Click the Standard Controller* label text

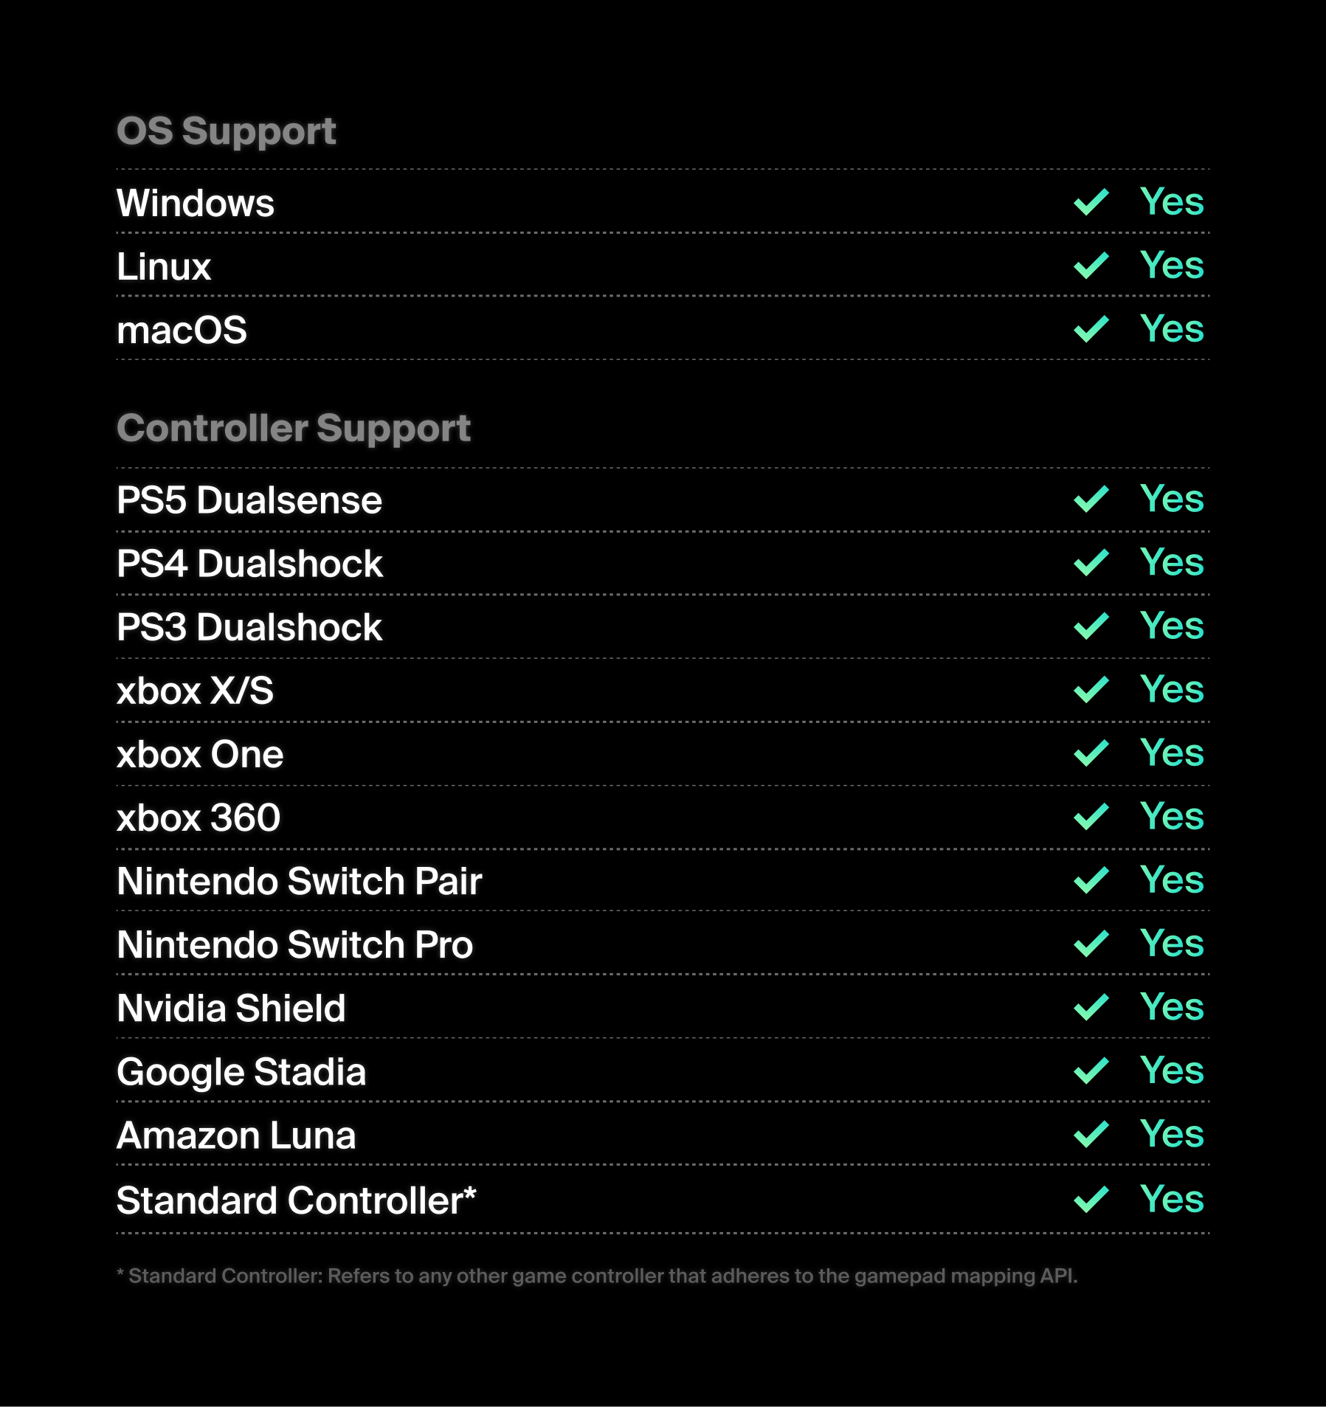click(297, 1200)
